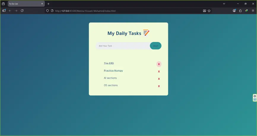Open Firefox View icon in tab bar
The width and height of the screenshot is (257, 136).
[x=4, y=4]
